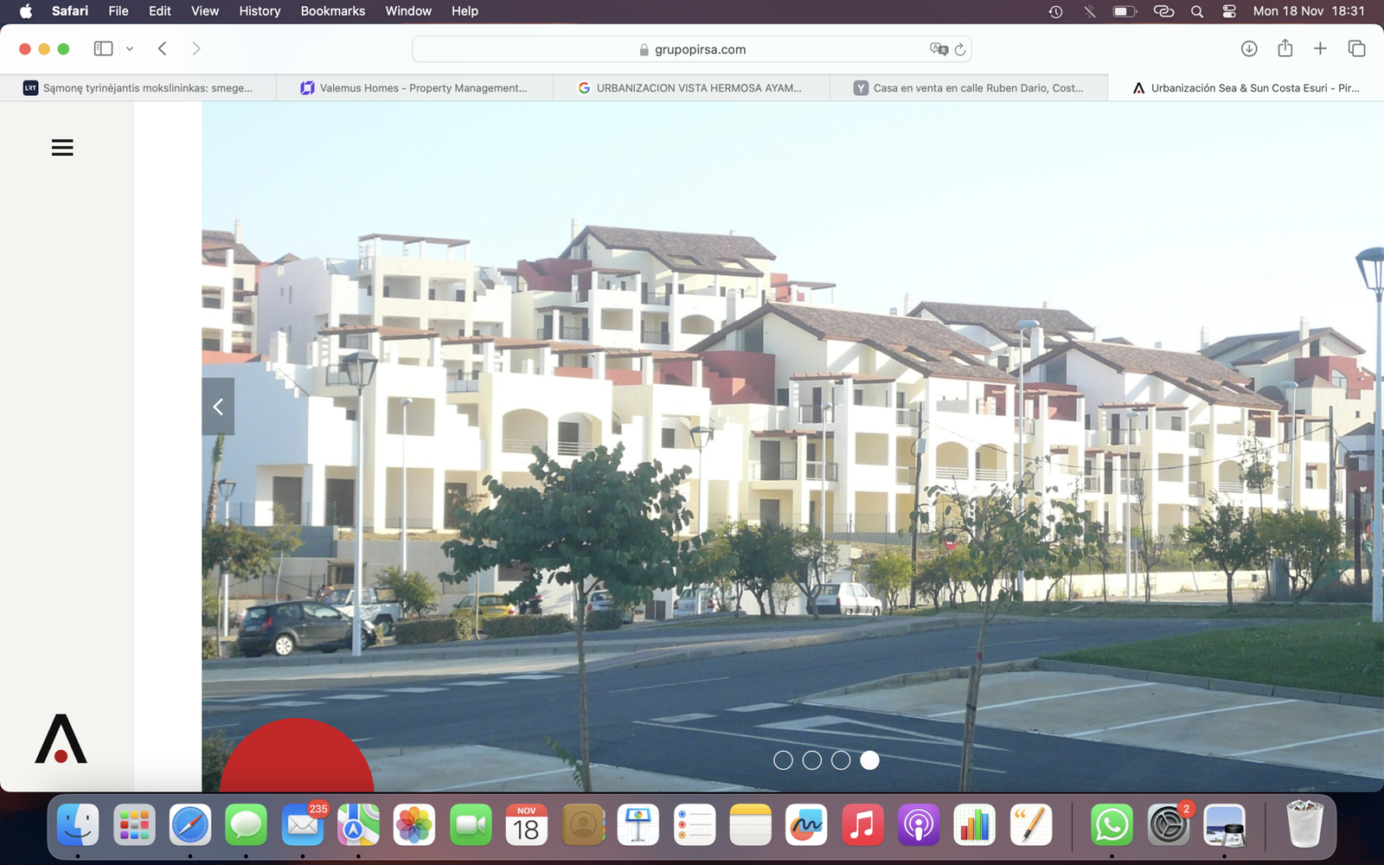Image resolution: width=1384 pixels, height=865 pixels.
Task: Reload the page with the refresh icon
Action: pyautogui.click(x=960, y=49)
